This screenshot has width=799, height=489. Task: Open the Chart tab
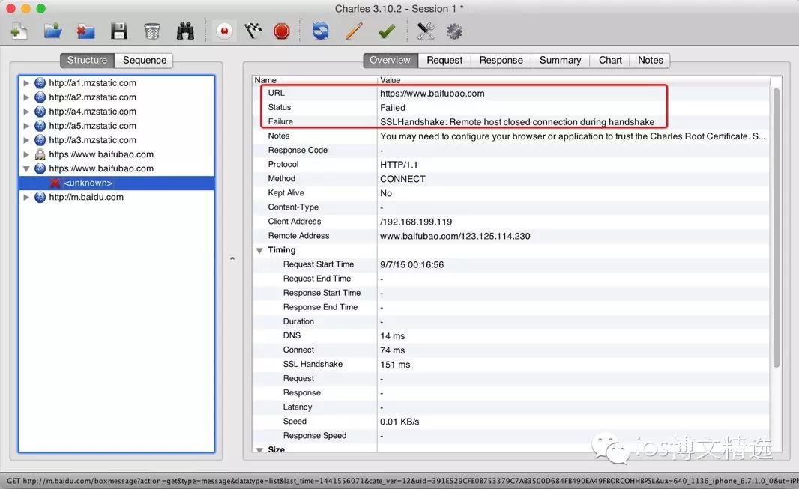tap(610, 60)
